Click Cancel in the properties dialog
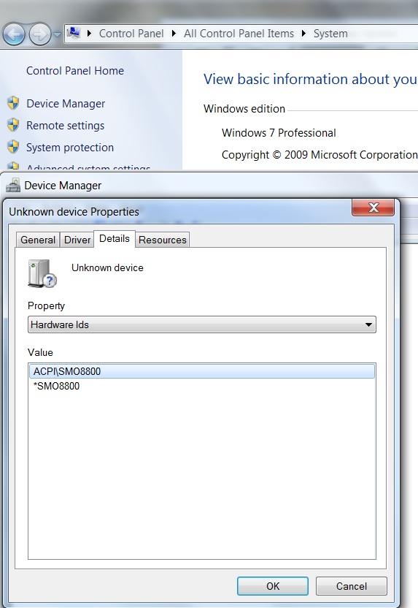 point(352,586)
